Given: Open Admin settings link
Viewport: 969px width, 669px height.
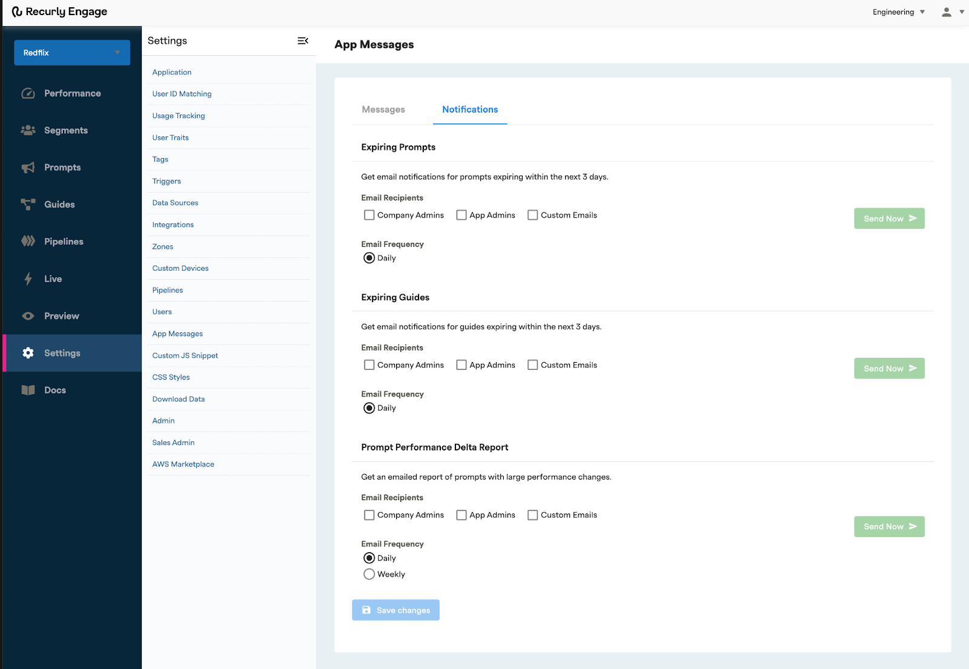Looking at the screenshot, I should pos(164,421).
